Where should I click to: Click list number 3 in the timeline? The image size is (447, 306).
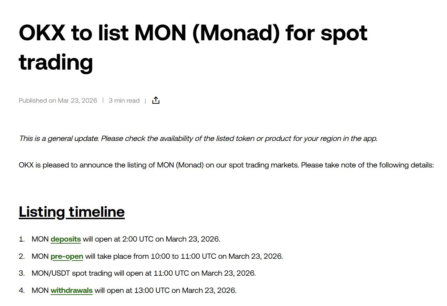point(22,273)
